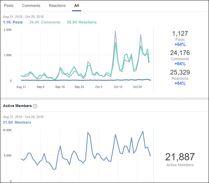The height and width of the screenshot is (183, 209).
Task: Click the Sep 16 axis label
Action: (x=60, y=87)
